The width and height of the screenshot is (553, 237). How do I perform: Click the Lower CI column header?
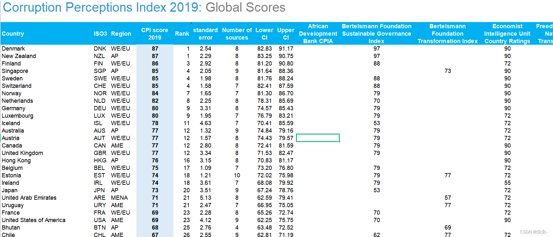click(x=264, y=34)
